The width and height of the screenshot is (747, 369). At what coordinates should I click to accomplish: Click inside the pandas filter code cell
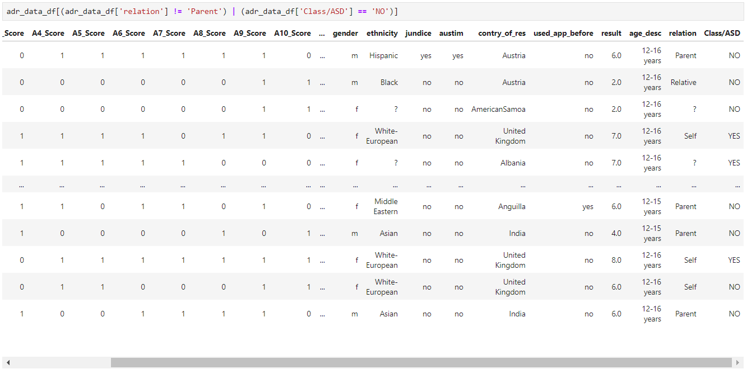point(224,11)
